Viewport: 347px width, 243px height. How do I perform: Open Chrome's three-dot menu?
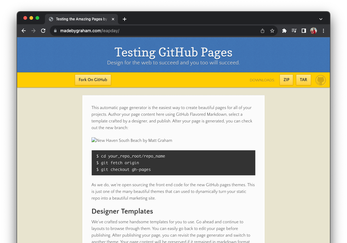323,31
